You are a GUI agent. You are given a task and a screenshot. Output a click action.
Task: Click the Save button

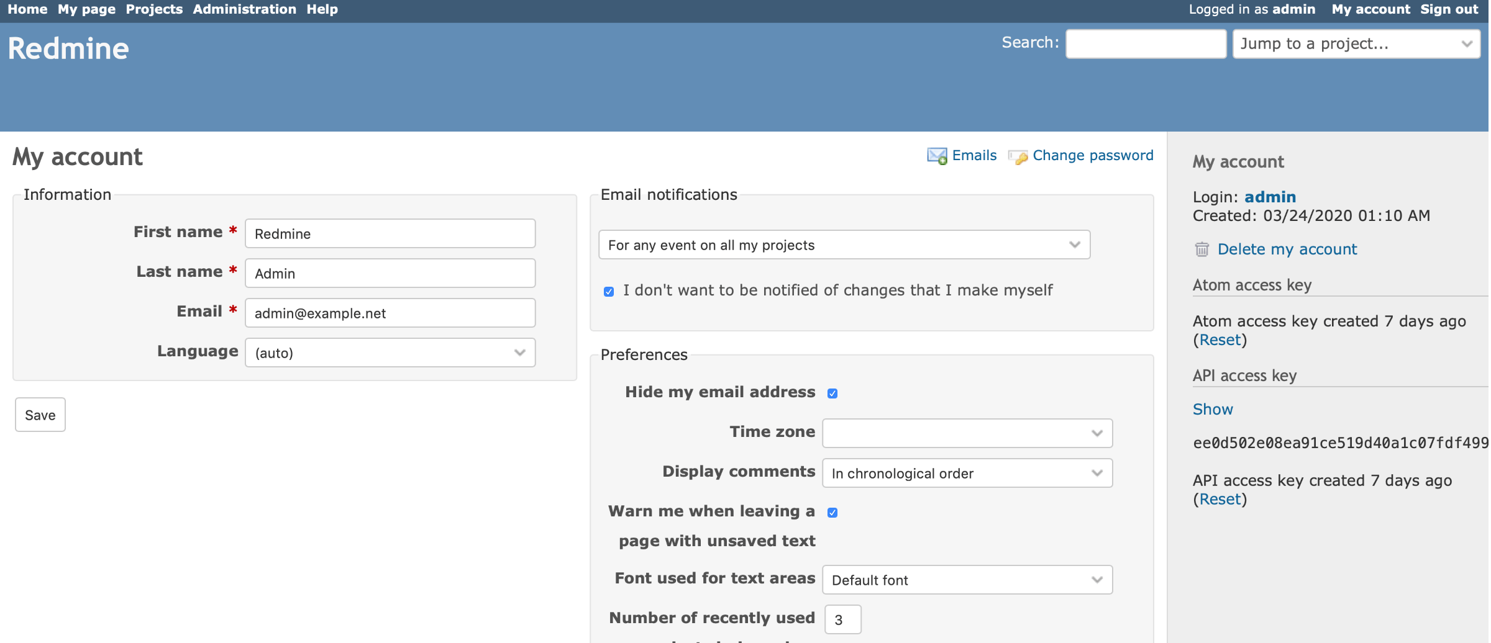pyautogui.click(x=40, y=415)
